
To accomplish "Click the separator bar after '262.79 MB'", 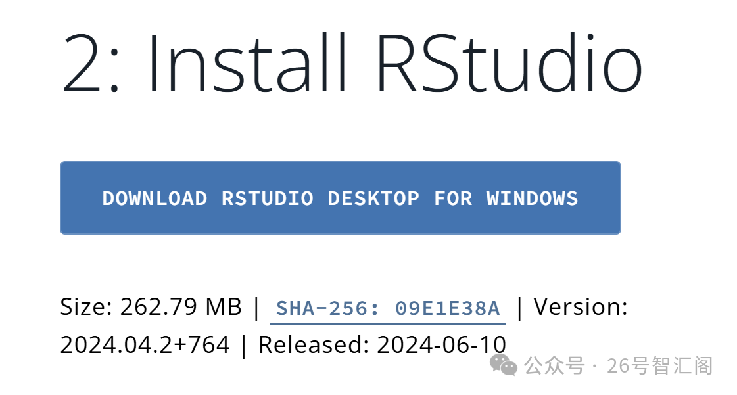I will 258,307.
